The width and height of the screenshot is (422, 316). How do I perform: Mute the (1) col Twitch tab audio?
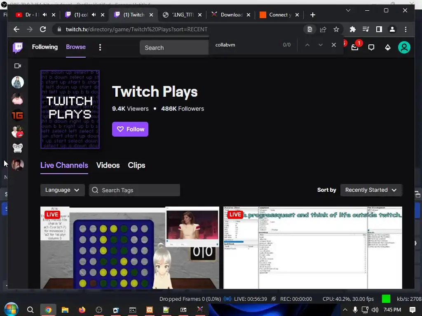[94, 15]
